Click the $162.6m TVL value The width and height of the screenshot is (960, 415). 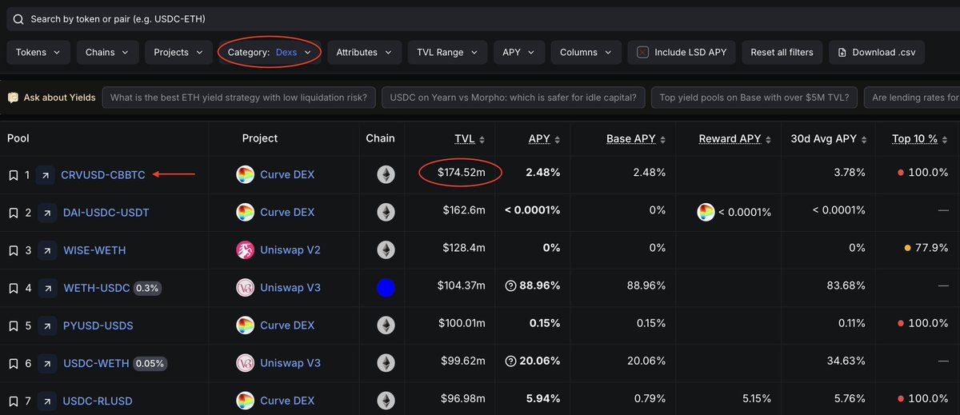pos(464,212)
